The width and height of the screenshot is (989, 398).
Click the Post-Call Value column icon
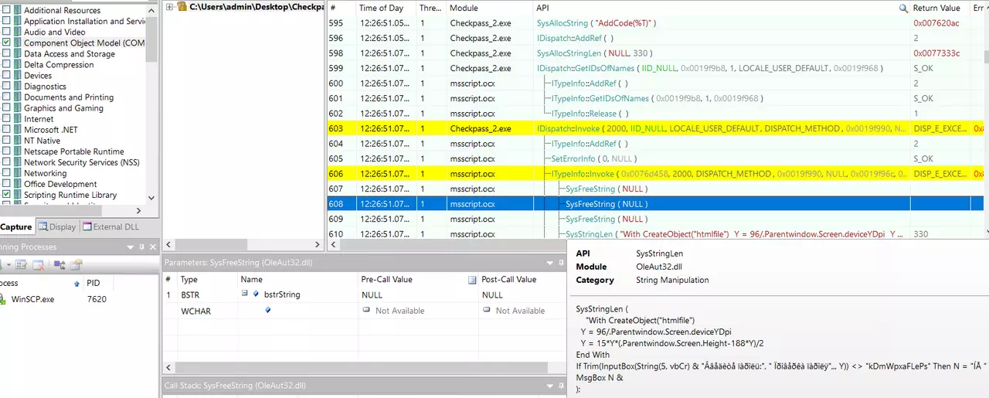pos(472,280)
